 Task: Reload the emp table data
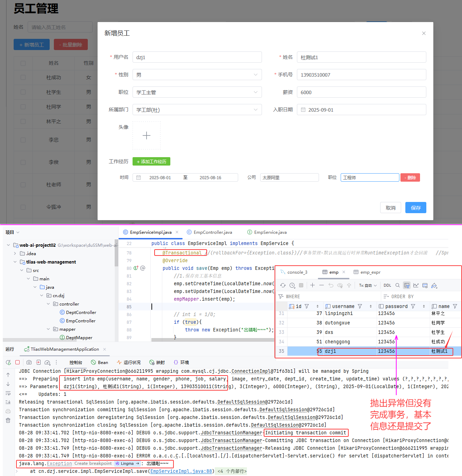coord(283,285)
